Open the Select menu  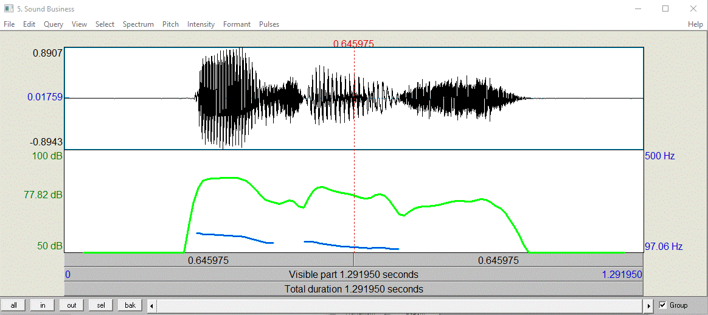click(x=105, y=24)
